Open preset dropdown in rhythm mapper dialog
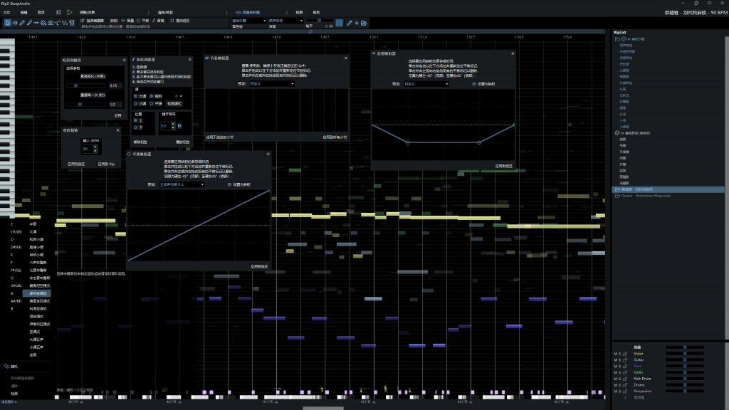The height and width of the screenshot is (410, 729). click(x=272, y=84)
